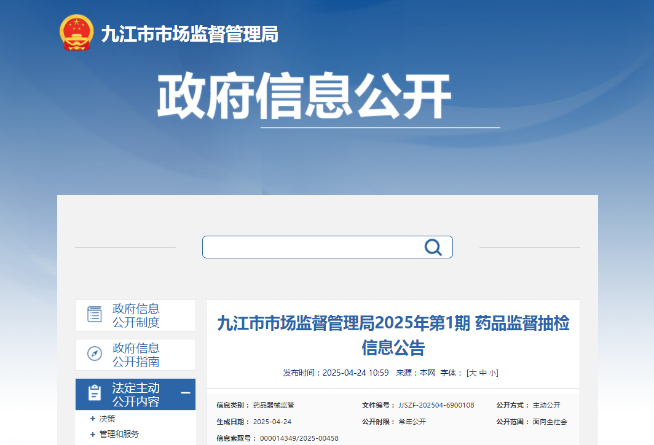Click the 生成日期 value 2025-04-24

(x=272, y=422)
